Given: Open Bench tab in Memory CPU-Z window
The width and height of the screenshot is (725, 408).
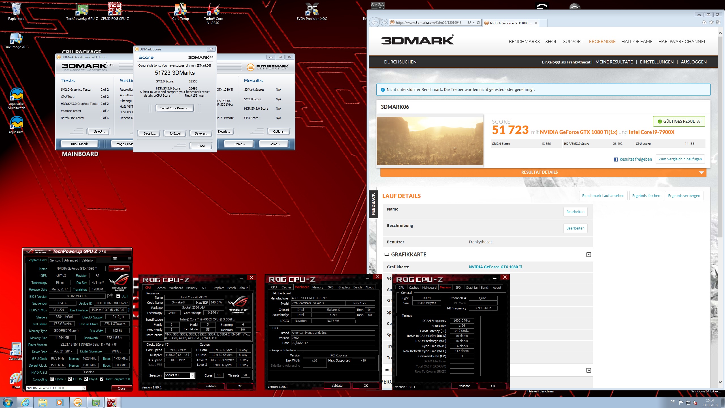Looking at the screenshot, I should point(485,288).
